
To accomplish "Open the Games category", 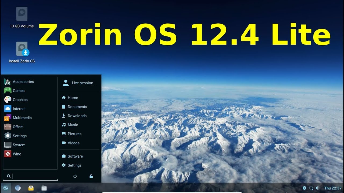I will tap(30, 91).
